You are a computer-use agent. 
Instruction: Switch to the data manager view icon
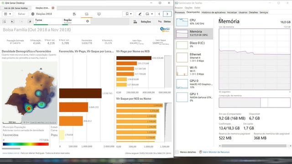click(74, 14)
